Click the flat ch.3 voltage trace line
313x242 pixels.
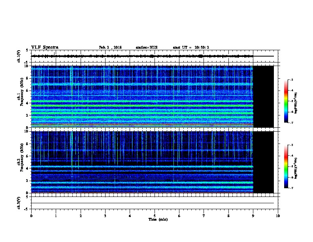tap(153, 203)
